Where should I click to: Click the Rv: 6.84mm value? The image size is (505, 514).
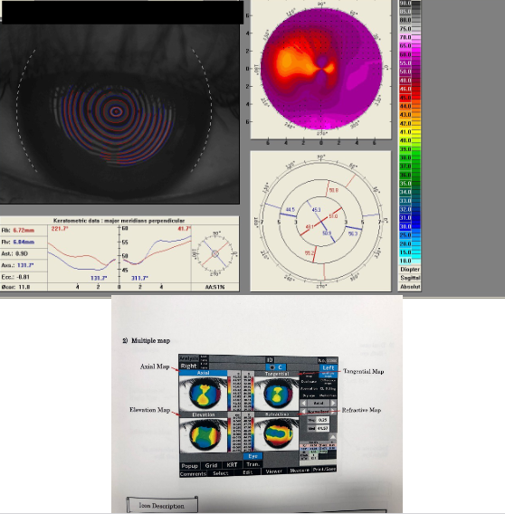click(x=24, y=242)
